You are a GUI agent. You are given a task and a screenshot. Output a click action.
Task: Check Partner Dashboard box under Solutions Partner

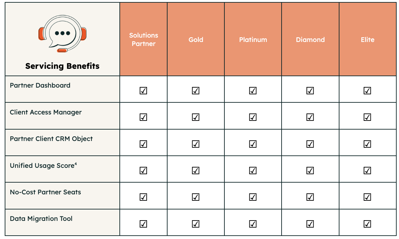point(143,90)
